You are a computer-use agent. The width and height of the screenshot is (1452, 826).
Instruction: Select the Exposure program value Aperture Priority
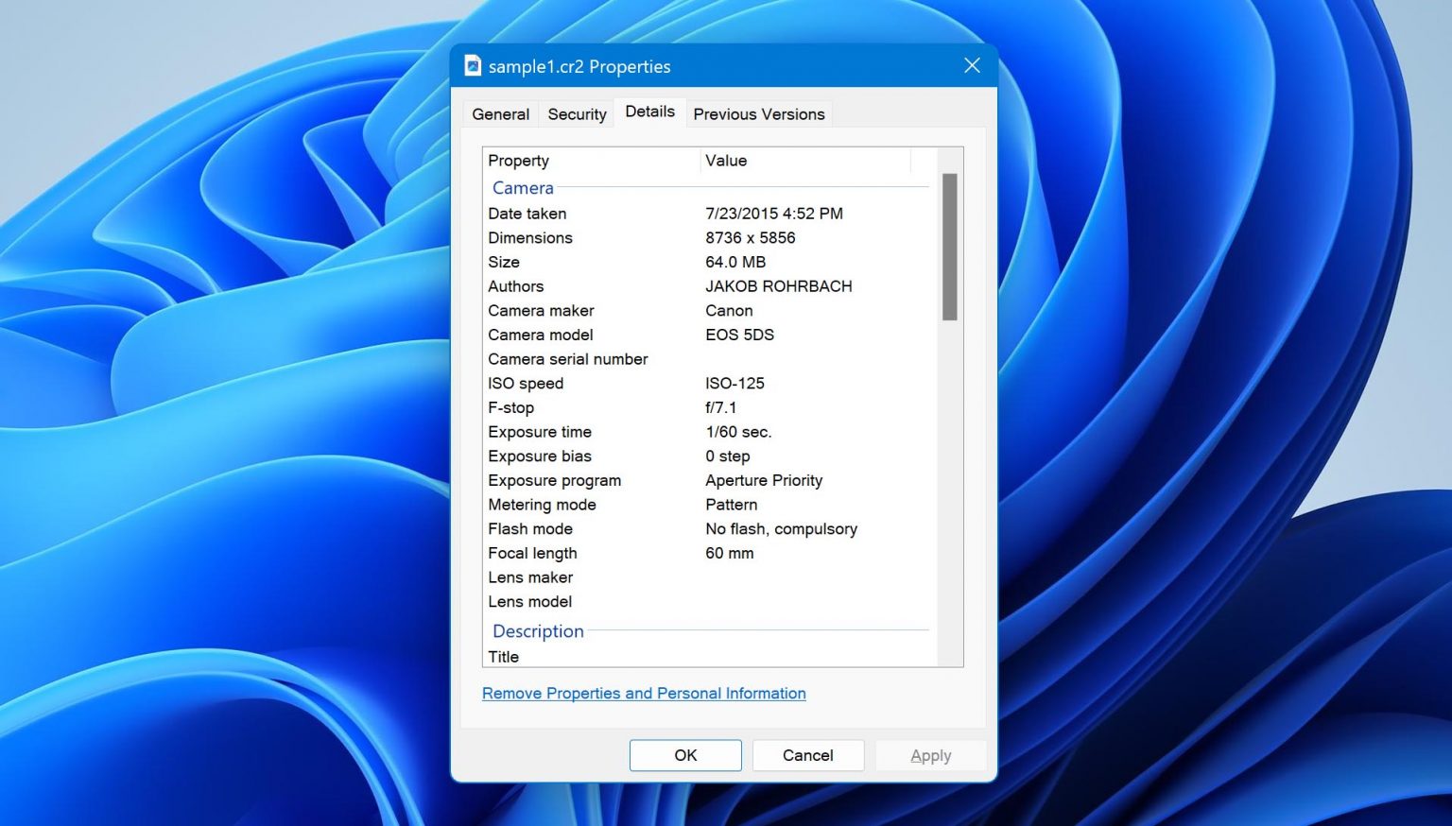(x=764, y=480)
